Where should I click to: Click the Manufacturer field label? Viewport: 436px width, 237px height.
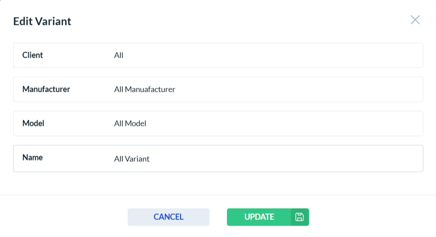tap(46, 89)
